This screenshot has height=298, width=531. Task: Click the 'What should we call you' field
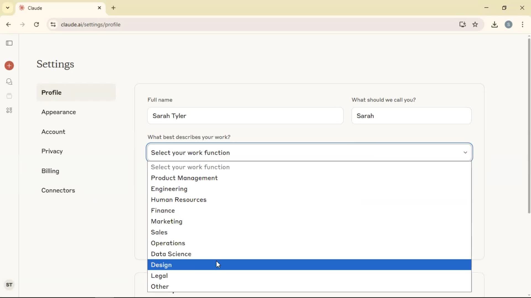click(411, 116)
